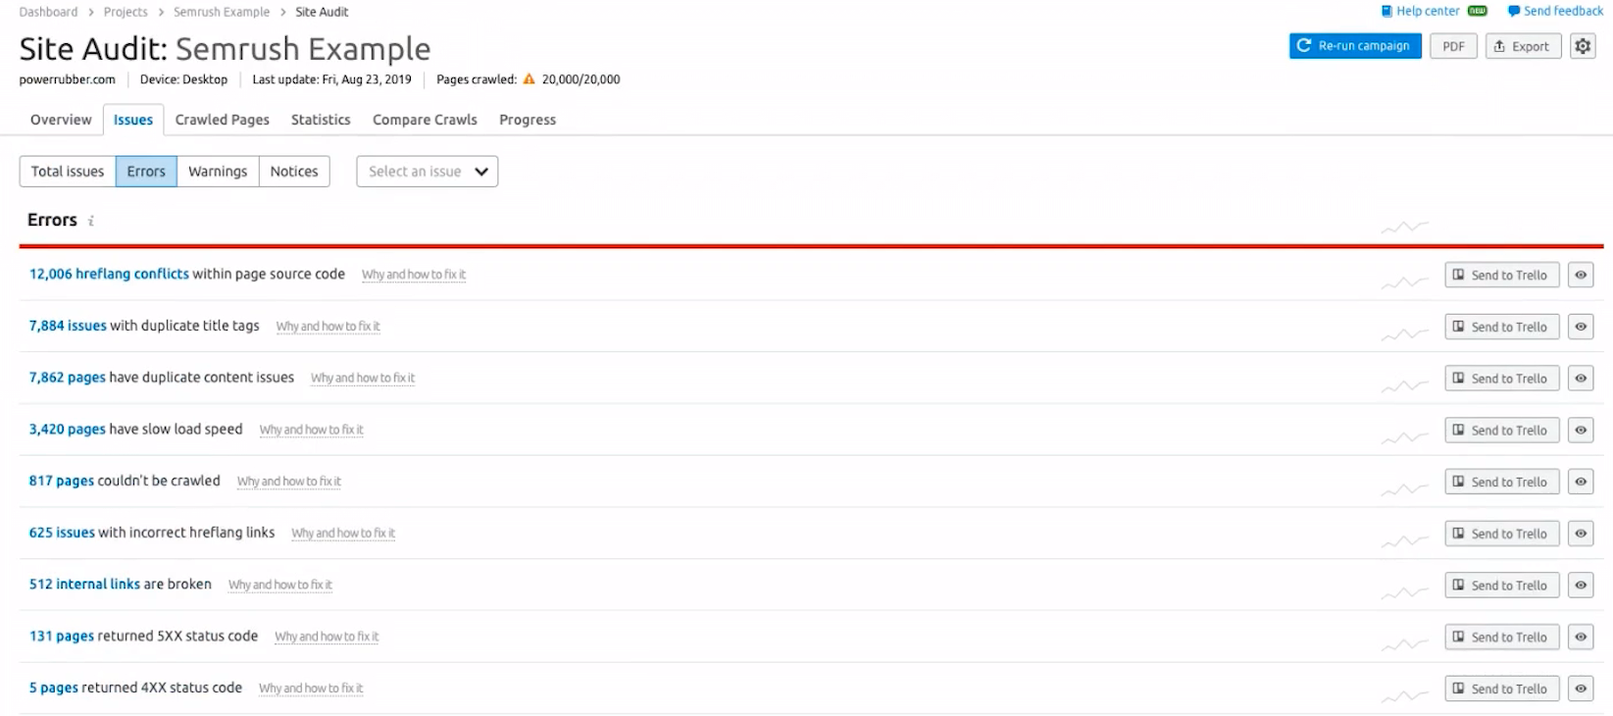
Task: Download report with PDF button
Action: (1453, 46)
